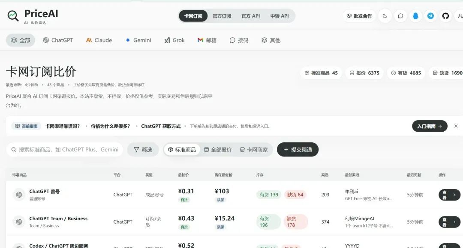
Task: Open details for ChatGPT 普号 row
Action: [x=449, y=195]
